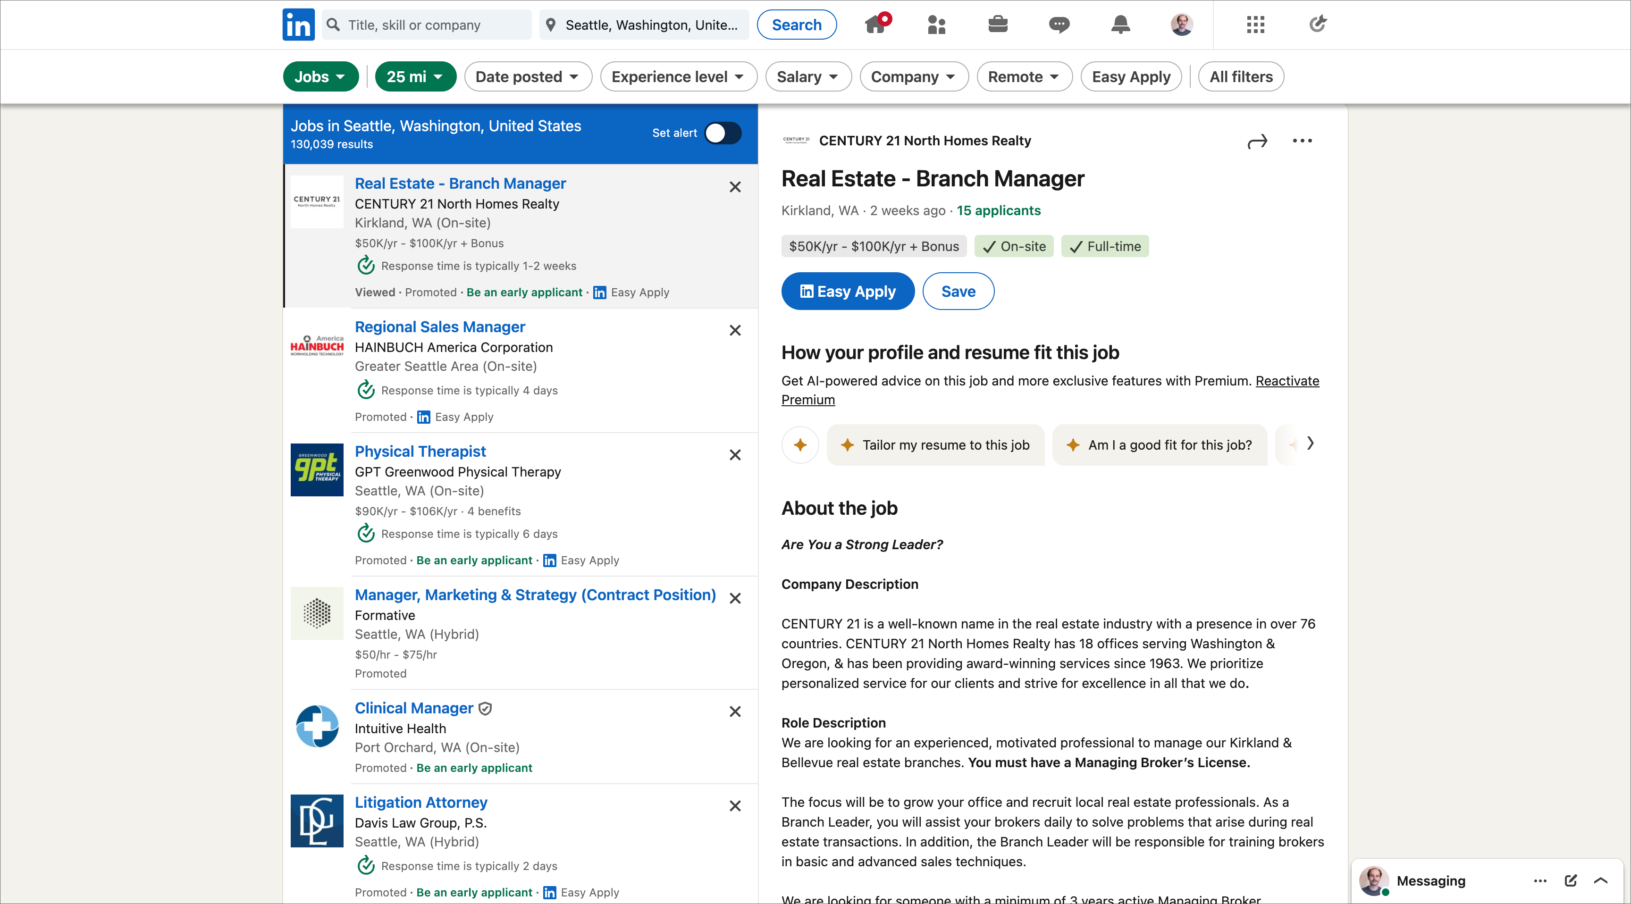This screenshot has height=904, width=1631.
Task: Open the three-dot more options on job details
Action: pyautogui.click(x=1302, y=141)
